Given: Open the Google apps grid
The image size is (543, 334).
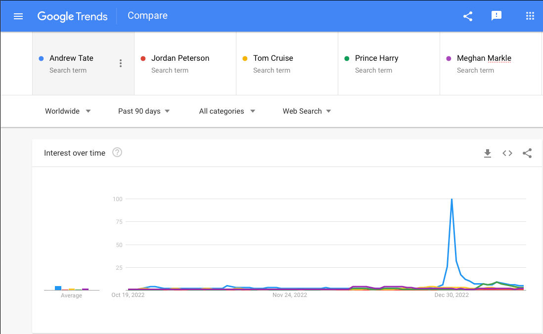Looking at the screenshot, I should pos(530,16).
